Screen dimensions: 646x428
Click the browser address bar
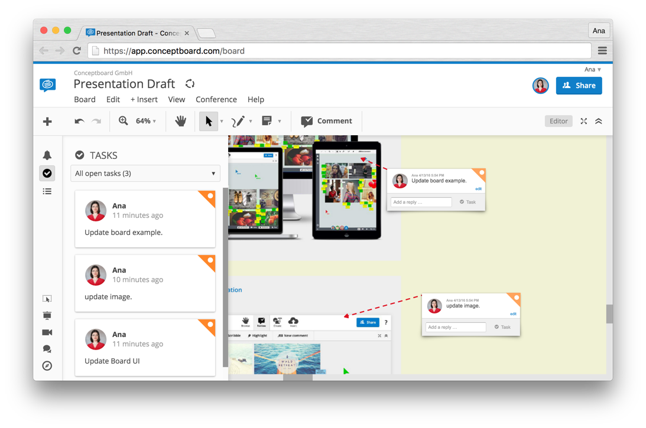point(340,51)
